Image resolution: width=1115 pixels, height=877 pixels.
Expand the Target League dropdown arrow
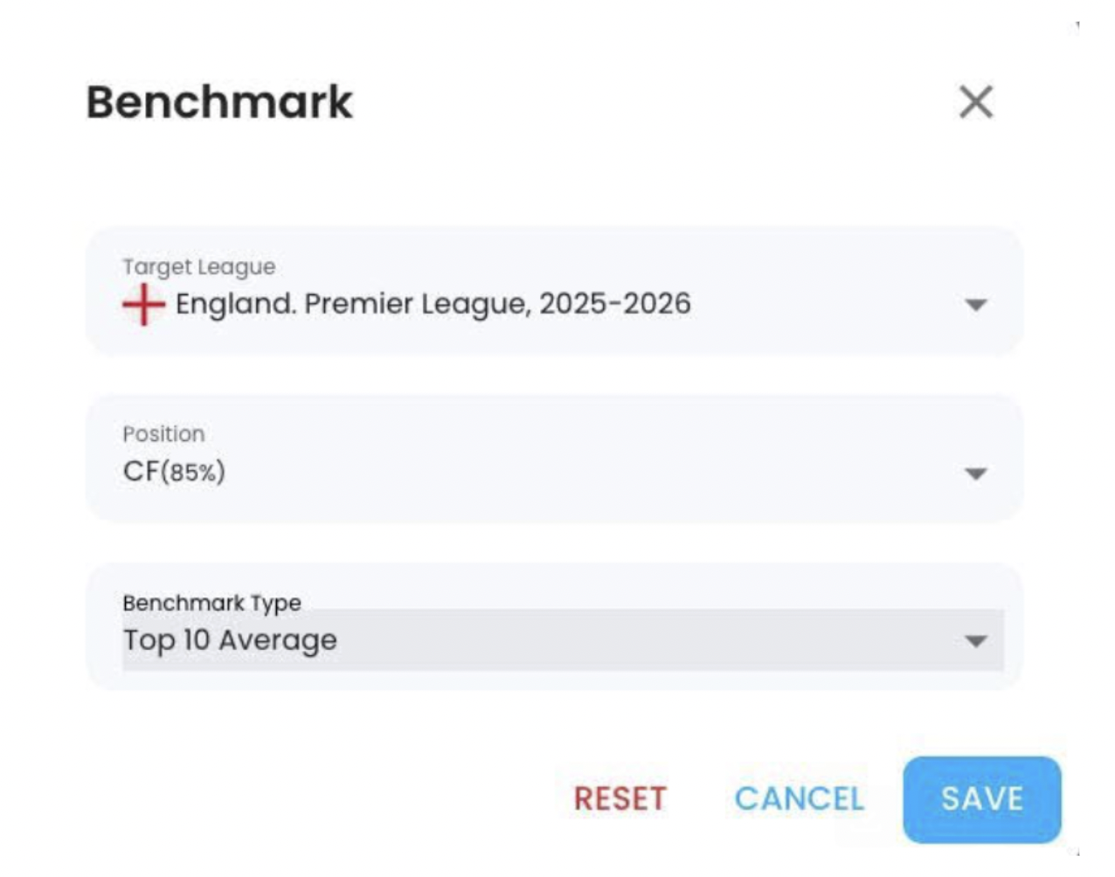pyautogui.click(x=975, y=305)
